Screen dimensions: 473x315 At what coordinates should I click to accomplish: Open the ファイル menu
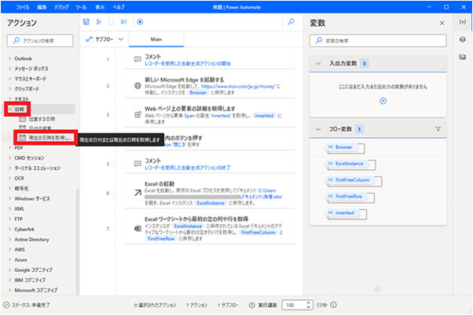[23, 7]
